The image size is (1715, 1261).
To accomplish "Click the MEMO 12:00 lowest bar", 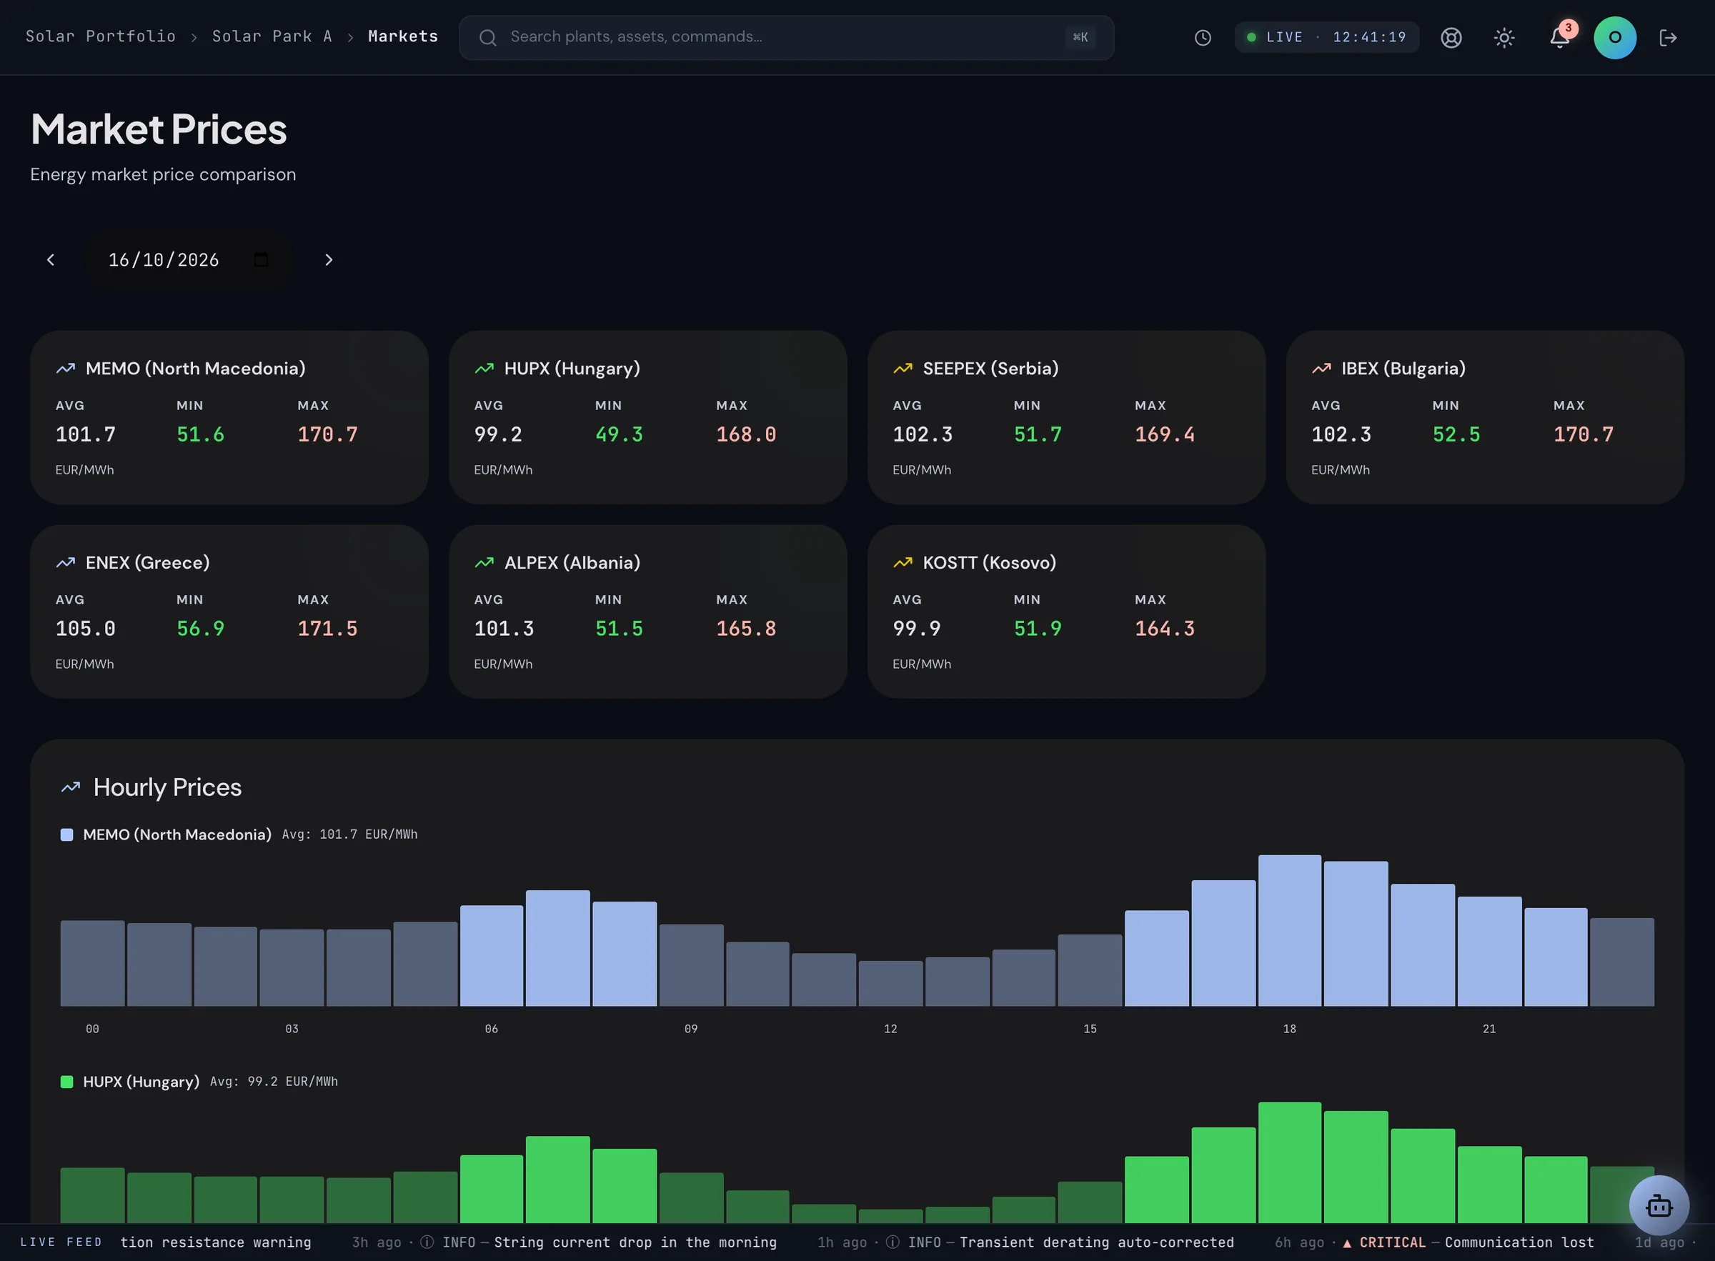I will (x=890, y=983).
